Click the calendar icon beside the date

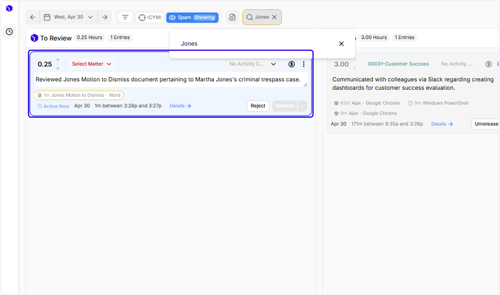coord(47,17)
